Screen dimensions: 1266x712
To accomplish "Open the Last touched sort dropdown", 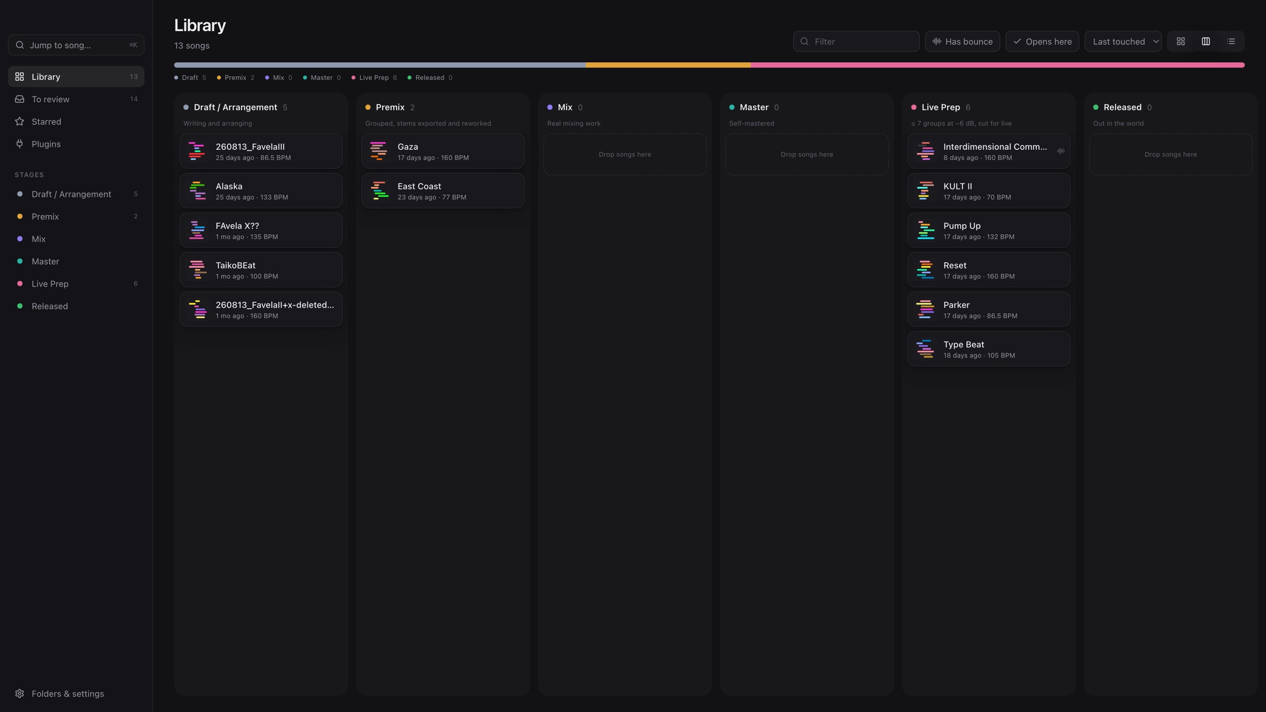I will coord(1123,41).
